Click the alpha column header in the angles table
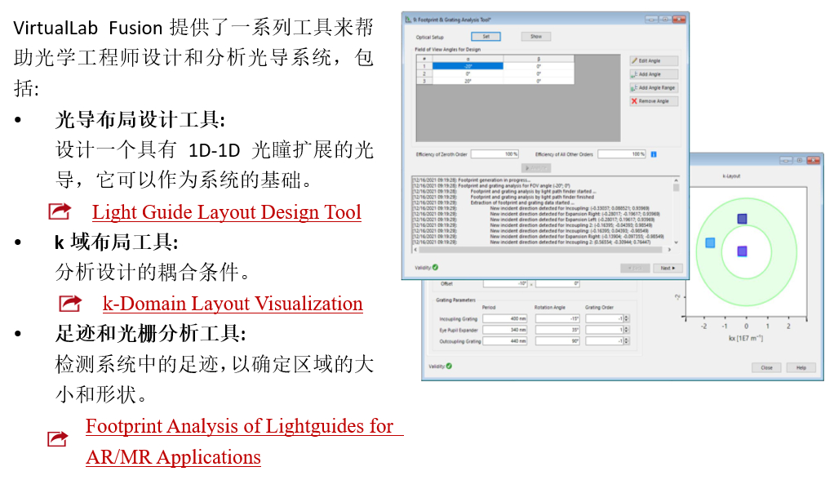The height and width of the screenshot is (480, 834). pyautogui.click(x=468, y=59)
